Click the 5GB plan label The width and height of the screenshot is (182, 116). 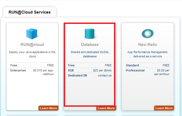pyautogui.click(x=71, y=70)
